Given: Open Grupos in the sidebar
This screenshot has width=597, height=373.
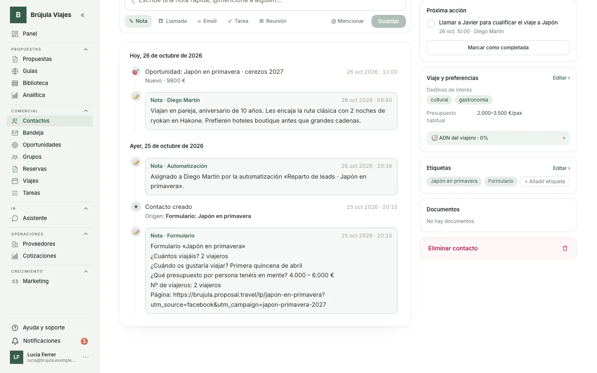Looking at the screenshot, I should (x=49, y=157).
